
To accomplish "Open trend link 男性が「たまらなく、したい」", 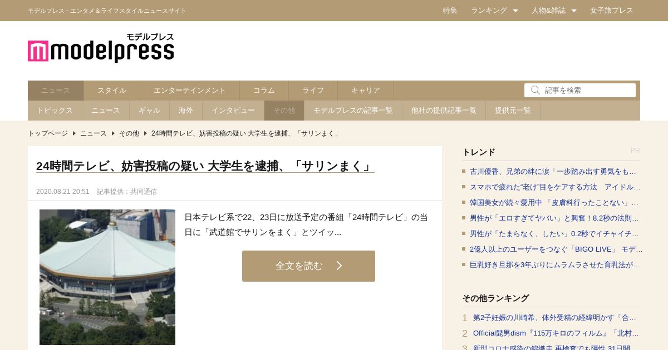I will (x=554, y=234).
